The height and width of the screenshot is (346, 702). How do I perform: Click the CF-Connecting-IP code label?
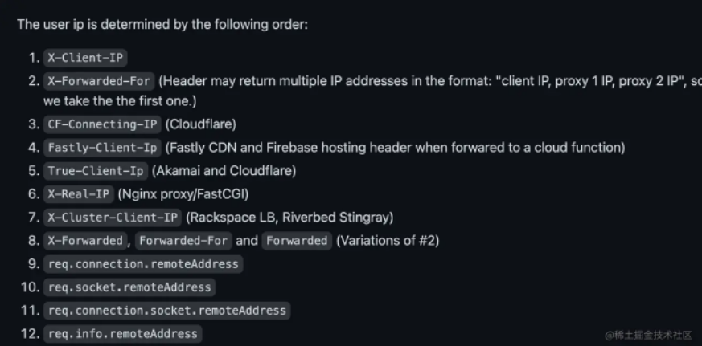(102, 124)
